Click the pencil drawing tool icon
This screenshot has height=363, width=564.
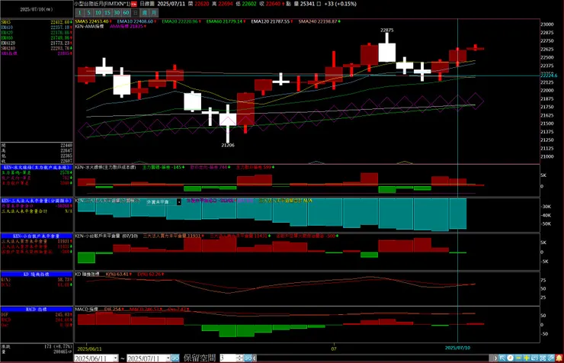[x=551, y=358]
